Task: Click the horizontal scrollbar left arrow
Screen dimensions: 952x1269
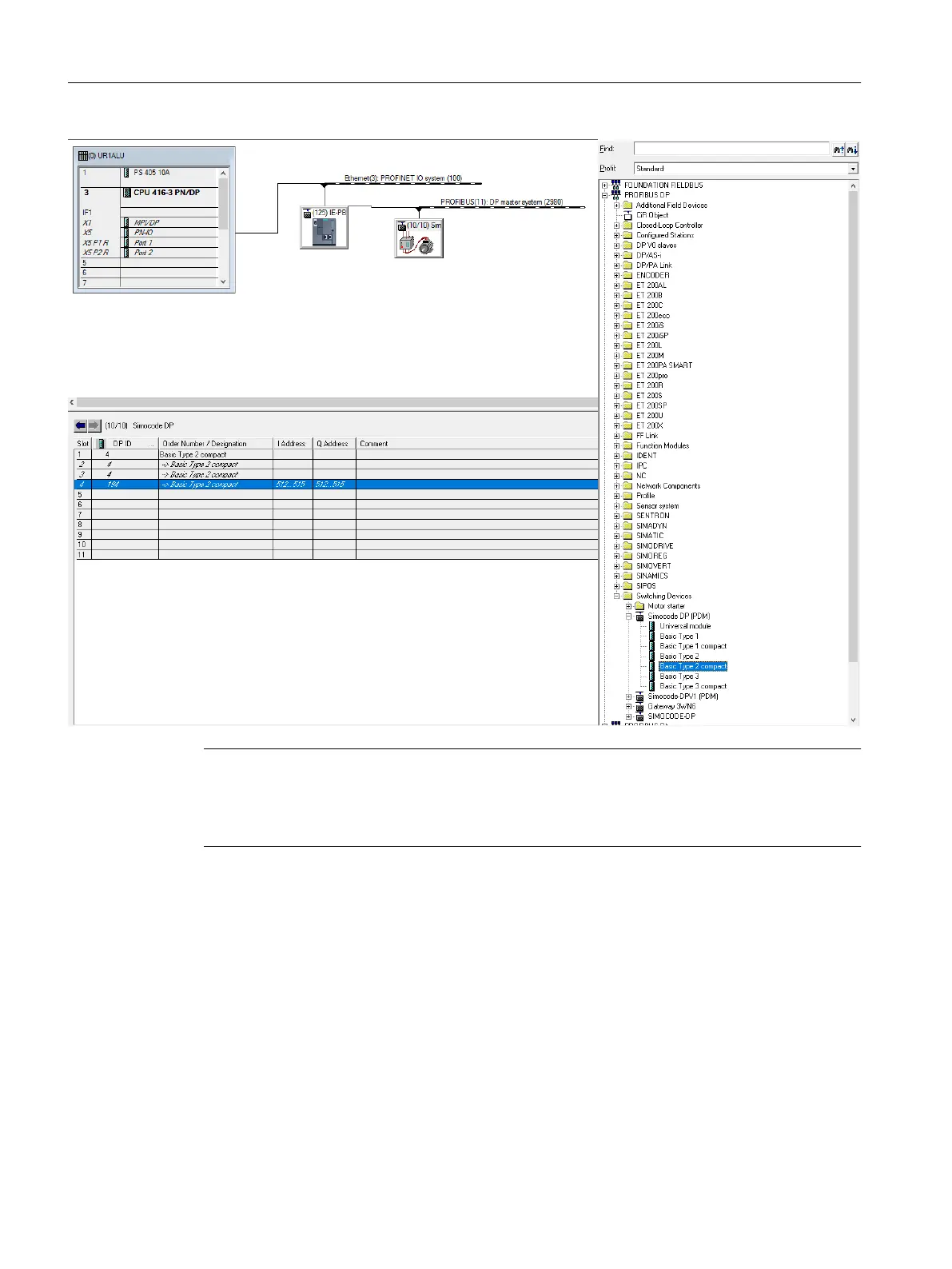Action: [x=72, y=402]
